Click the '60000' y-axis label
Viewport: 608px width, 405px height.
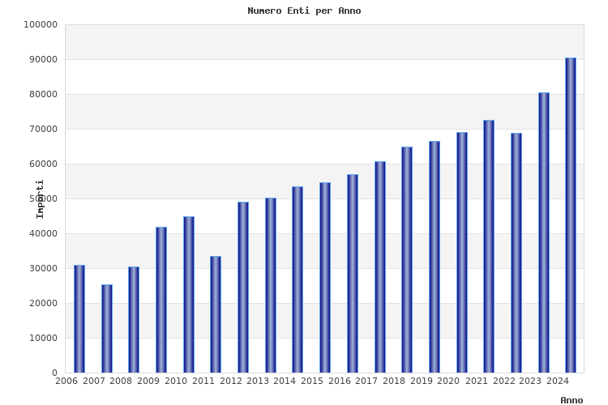point(43,164)
